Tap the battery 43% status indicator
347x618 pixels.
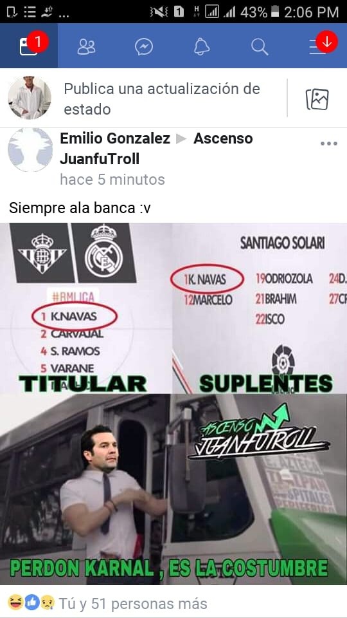(260, 12)
